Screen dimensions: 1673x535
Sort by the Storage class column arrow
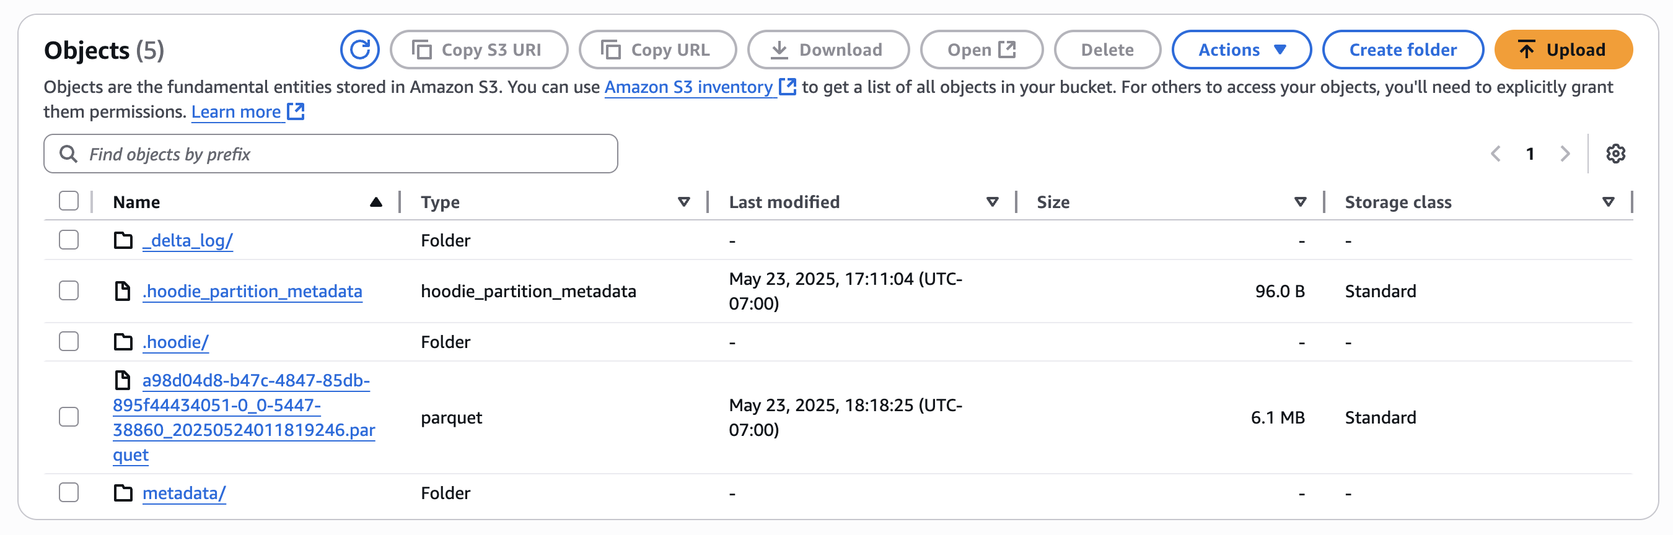(x=1608, y=202)
